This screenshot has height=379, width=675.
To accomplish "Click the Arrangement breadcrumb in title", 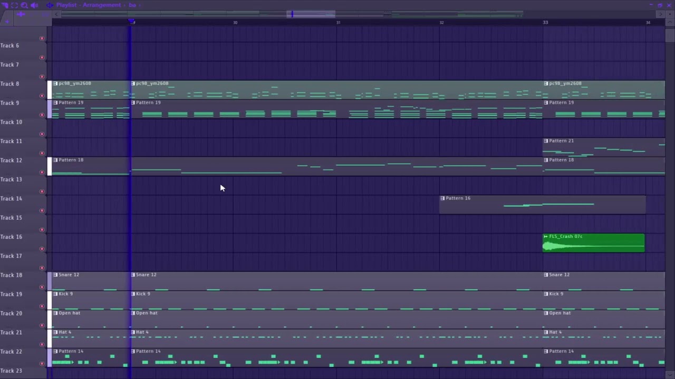I will [102, 5].
